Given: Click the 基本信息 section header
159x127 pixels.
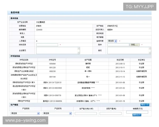Looking at the screenshot, I should pos(14,18).
